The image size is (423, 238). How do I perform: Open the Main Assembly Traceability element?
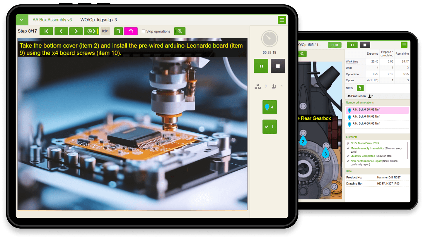[x=367, y=148]
